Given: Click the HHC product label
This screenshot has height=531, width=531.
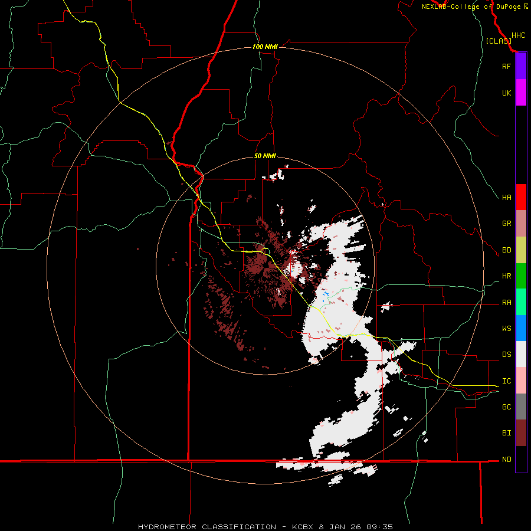Looking at the screenshot, I should (518, 35).
